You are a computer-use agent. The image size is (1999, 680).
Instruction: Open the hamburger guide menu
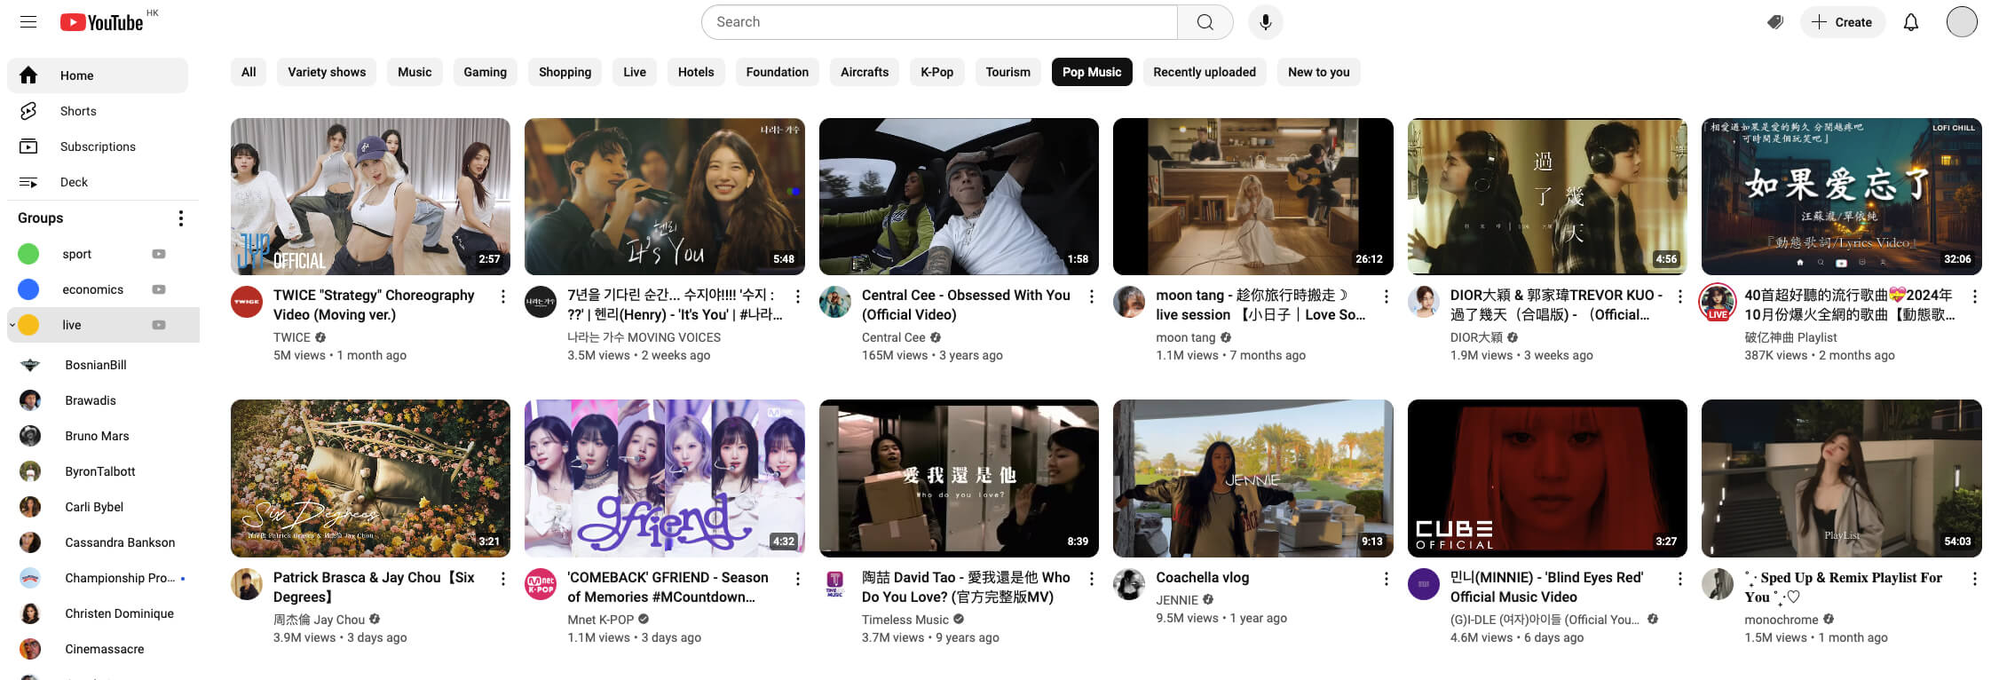click(x=28, y=22)
